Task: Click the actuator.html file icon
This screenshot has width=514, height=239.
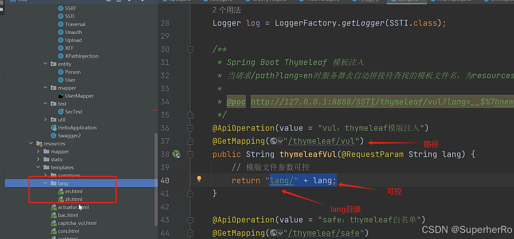Action: point(54,207)
